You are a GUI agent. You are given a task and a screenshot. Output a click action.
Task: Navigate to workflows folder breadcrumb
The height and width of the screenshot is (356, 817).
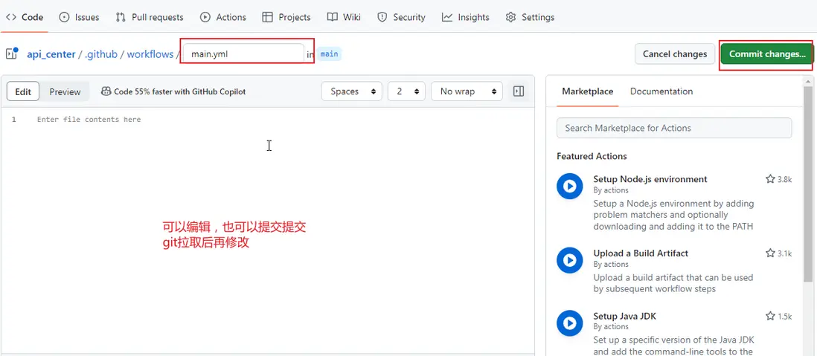click(x=150, y=54)
